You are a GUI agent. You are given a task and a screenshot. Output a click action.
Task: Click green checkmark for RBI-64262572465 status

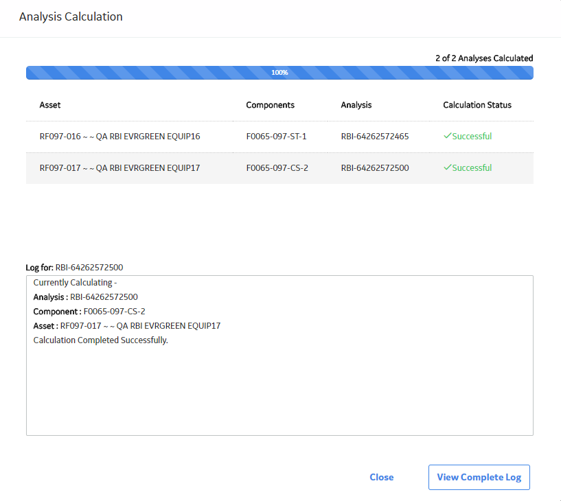click(447, 136)
